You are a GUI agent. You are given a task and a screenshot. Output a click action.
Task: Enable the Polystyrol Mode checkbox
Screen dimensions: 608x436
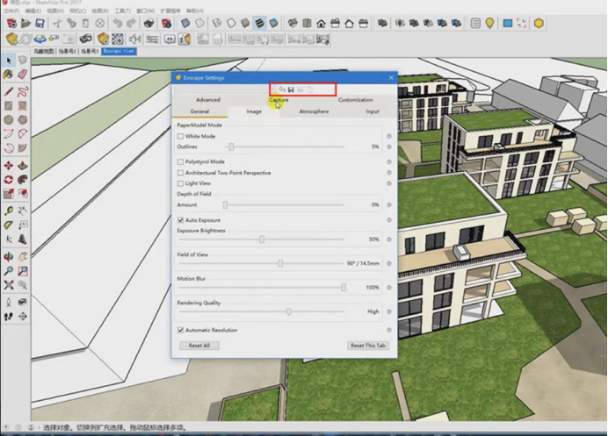[180, 161]
